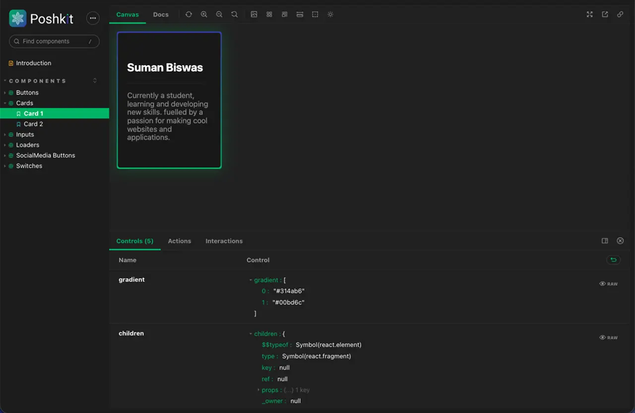Screen dimensions: 635x413
Task: Click the ref null value
Action: (282, 379)
